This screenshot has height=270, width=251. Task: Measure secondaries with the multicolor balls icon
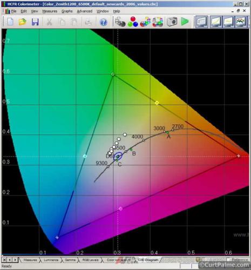pyautogui.click(x=145, y=22)
